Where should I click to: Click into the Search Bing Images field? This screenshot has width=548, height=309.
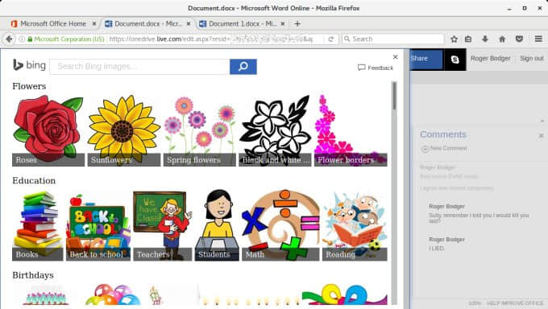139,66
